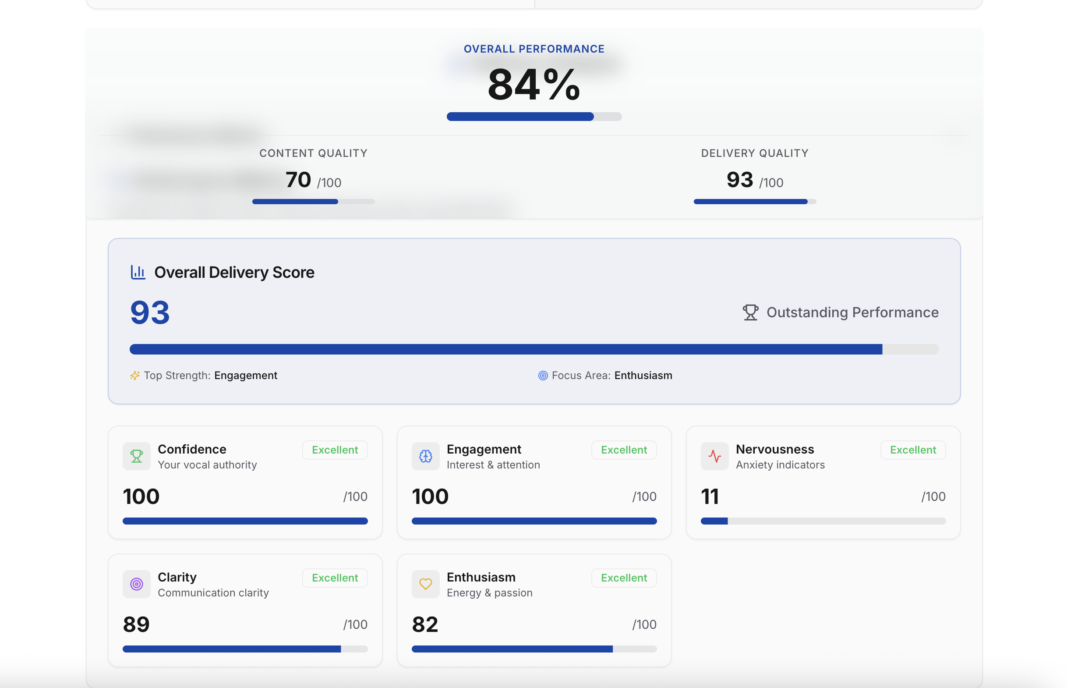The height and width of the screenshot is (688, 1067).
Task: Click the sparkle icon beside Top Strength
Action: coord(134,376)
